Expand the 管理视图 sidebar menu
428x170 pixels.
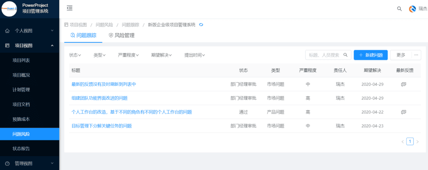coord(29,164)
